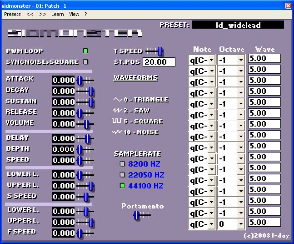
Task: Open the Octave dropdown showing 0
Action: 231,224
